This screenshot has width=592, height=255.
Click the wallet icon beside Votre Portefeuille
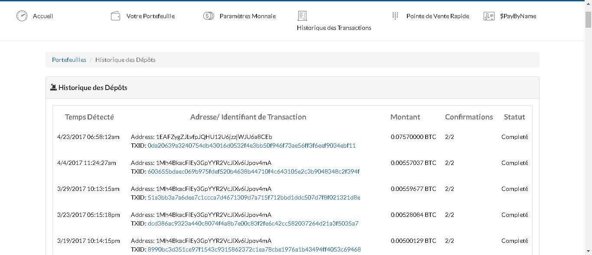tap(115, 16)
